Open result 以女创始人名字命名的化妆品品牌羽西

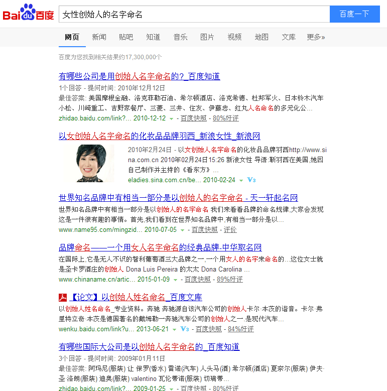(159, 136)
